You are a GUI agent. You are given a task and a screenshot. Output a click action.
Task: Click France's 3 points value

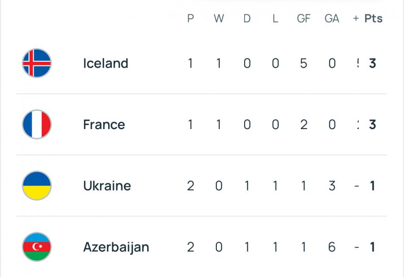[x=372, y=125]
